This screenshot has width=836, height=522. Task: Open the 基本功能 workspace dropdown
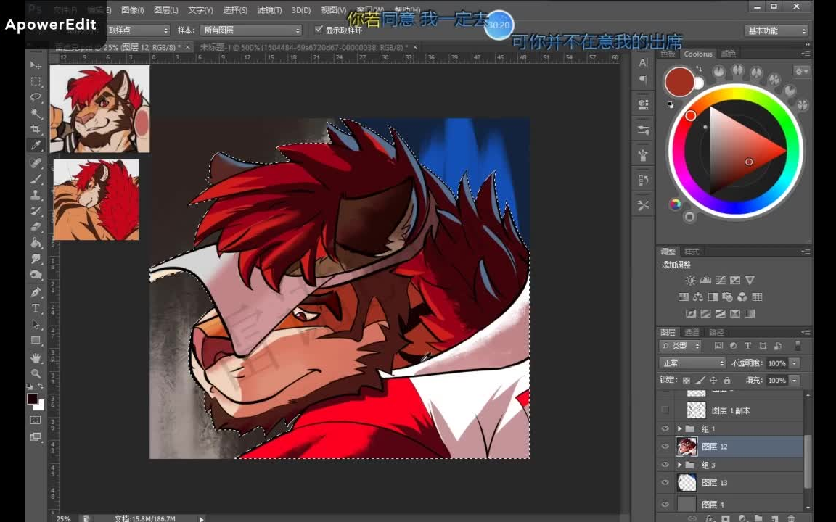click(776, 31)
